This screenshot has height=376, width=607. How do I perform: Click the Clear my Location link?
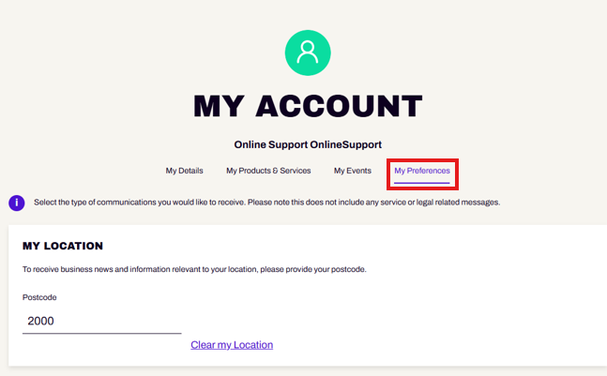pos(232,345)
